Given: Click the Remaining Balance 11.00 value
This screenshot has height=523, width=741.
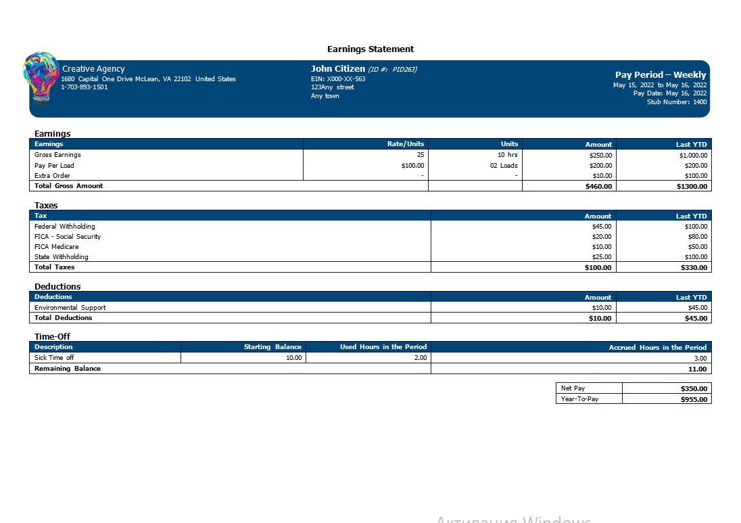Looking at the screenshot, I should (x=698, y=369).
